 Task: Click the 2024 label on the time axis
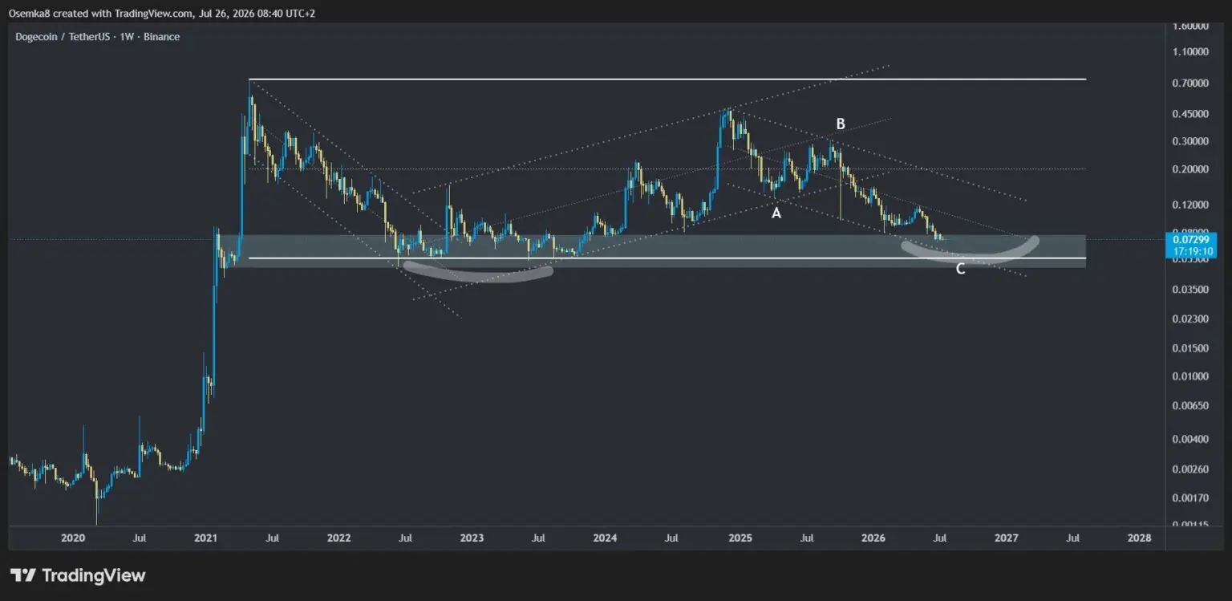tap(606, 538)
